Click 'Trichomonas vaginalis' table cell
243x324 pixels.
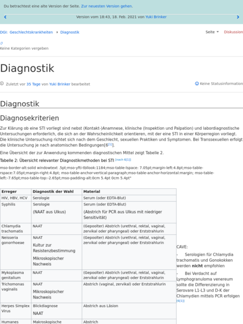click(16, 292)
